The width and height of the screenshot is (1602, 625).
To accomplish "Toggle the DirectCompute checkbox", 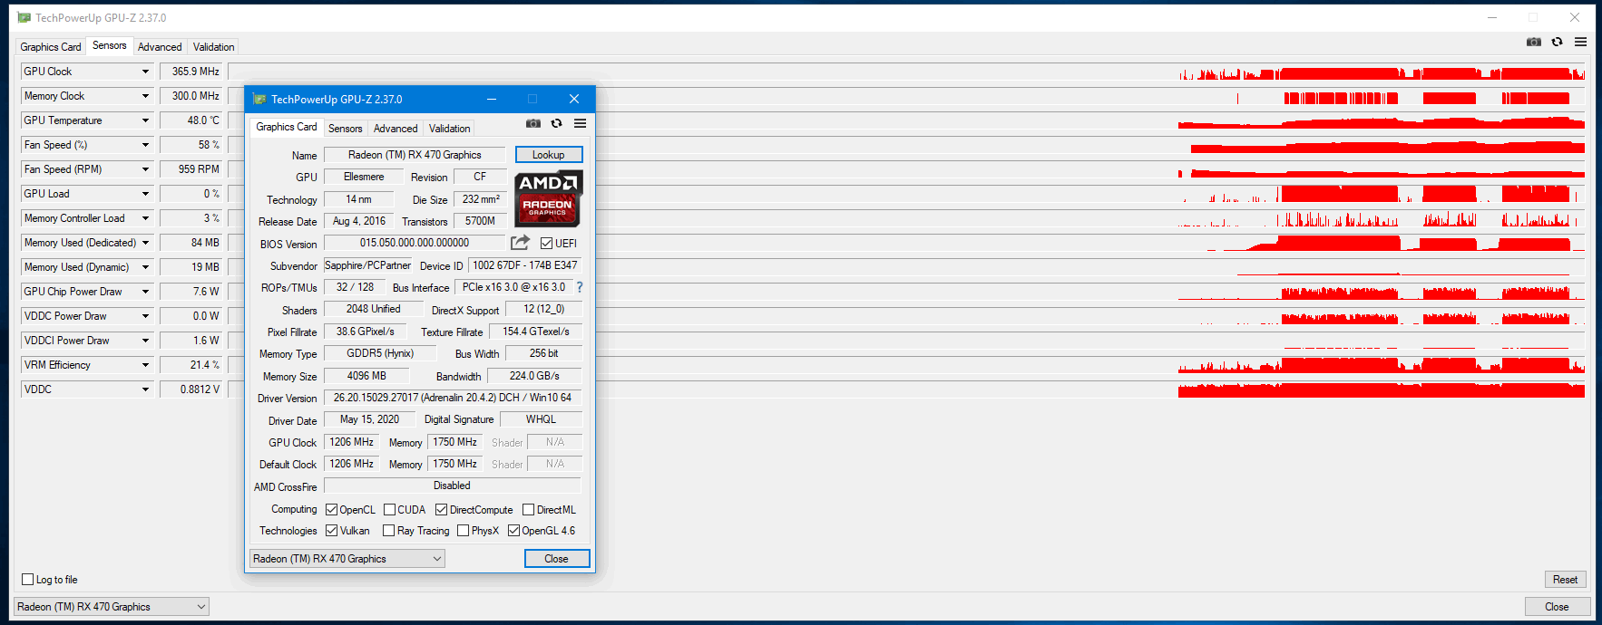I will 441,510.
